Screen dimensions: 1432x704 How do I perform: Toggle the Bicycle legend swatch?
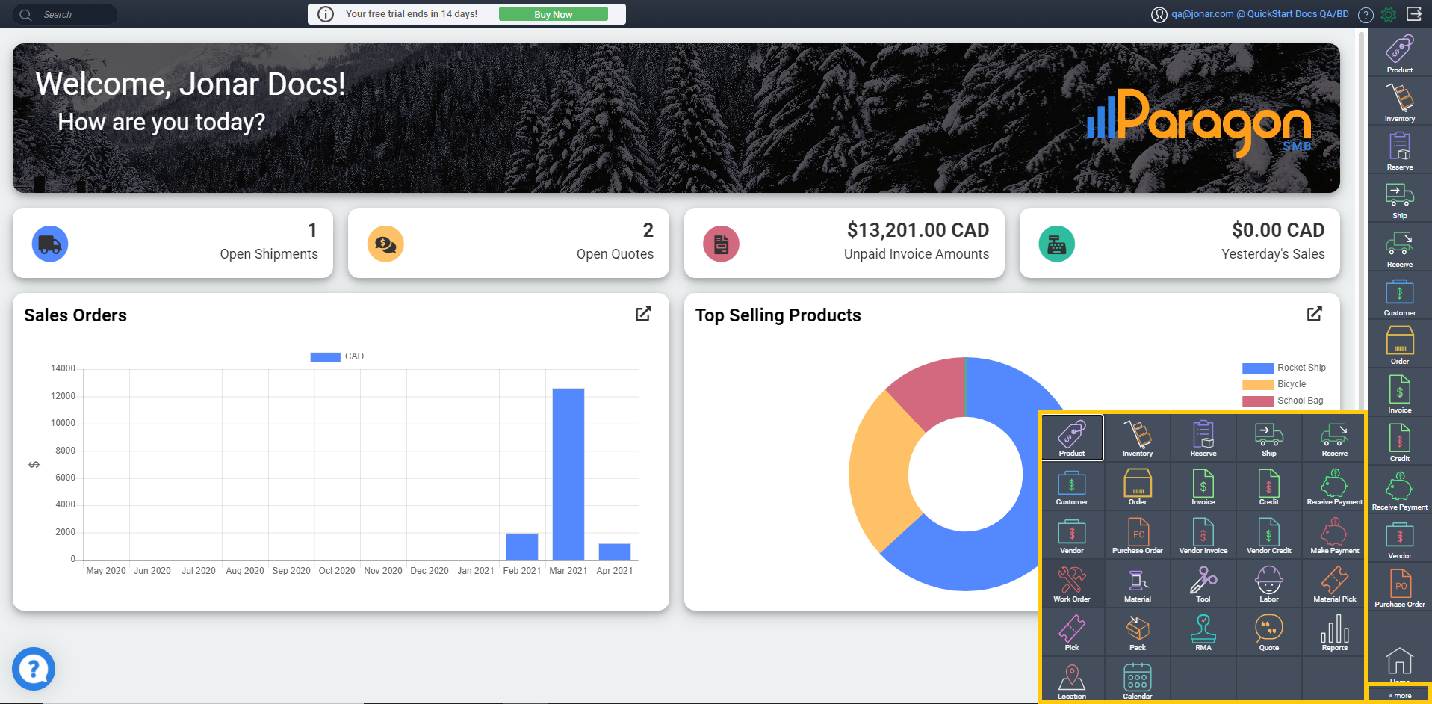pyautogui.click(x=1258, y=384)
